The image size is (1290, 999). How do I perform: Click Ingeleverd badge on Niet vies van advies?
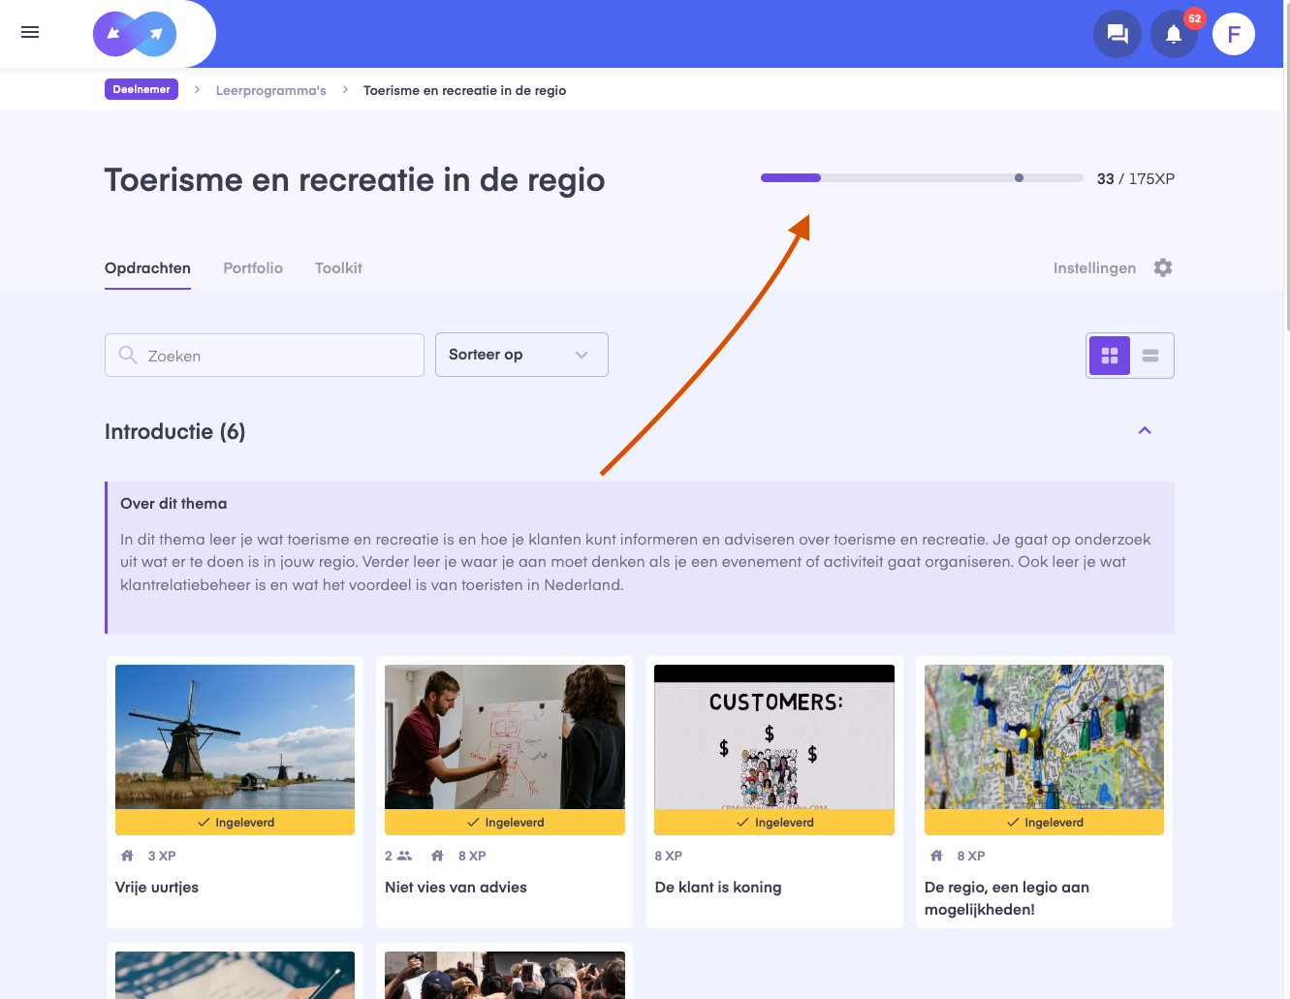[x=505, y=822]
